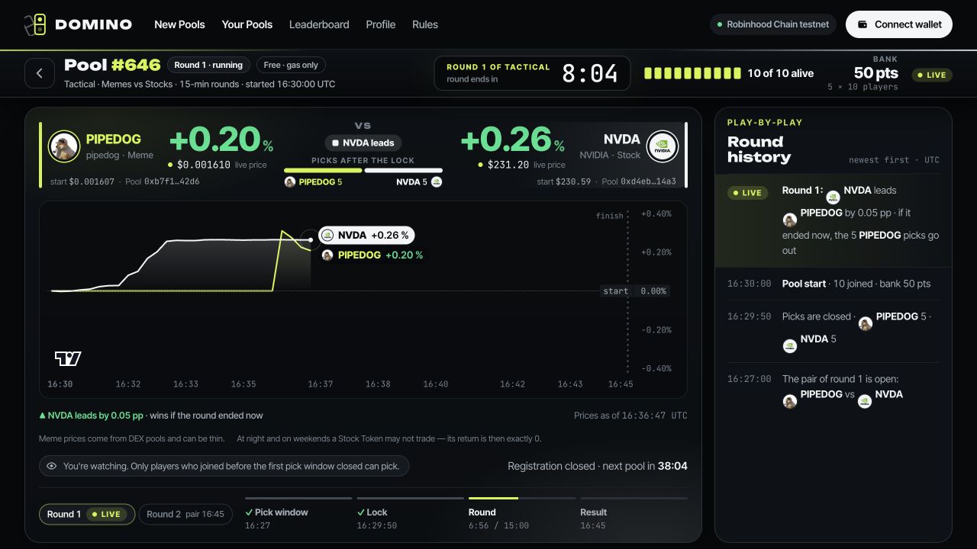Click the NVDA leads pill under vs
The height and width of the screenshot is (549, 977).
363,143
